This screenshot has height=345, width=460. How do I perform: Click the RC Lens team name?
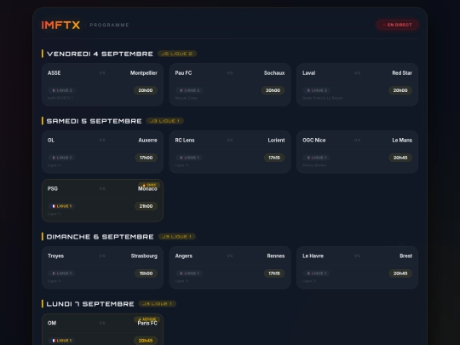185,141
